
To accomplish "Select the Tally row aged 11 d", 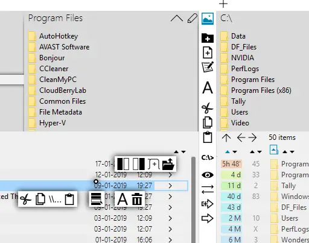I will click(265, 186).
